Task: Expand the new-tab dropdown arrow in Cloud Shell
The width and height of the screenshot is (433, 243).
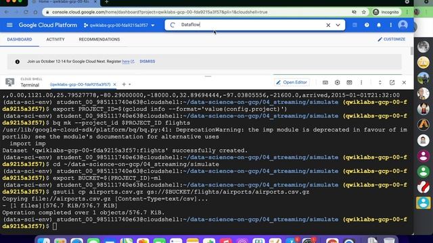Action: [x=130, y=84]
